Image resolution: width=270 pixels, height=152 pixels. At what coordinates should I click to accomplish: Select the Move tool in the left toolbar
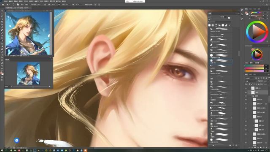2,11
